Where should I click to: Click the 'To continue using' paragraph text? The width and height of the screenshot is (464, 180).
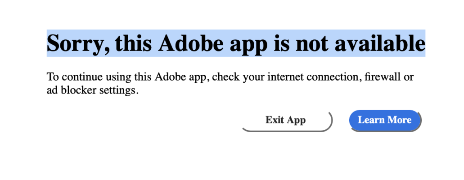tap(230, 84)
